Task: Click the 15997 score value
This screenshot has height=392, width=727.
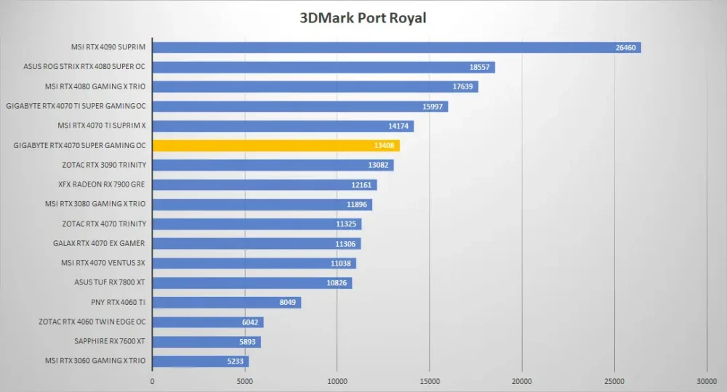Action: [x=433, y=107]
